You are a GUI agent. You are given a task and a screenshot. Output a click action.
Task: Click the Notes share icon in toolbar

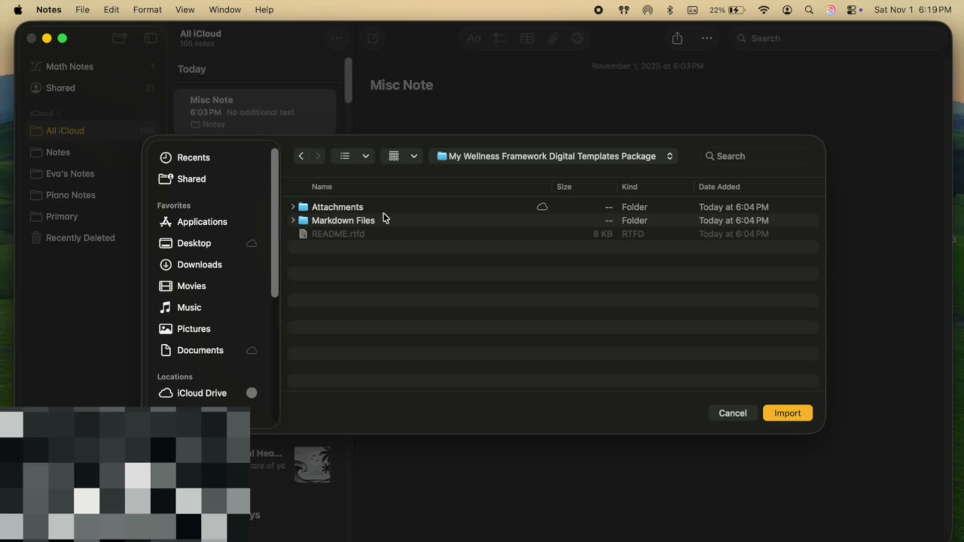click(x=677, y=38)
